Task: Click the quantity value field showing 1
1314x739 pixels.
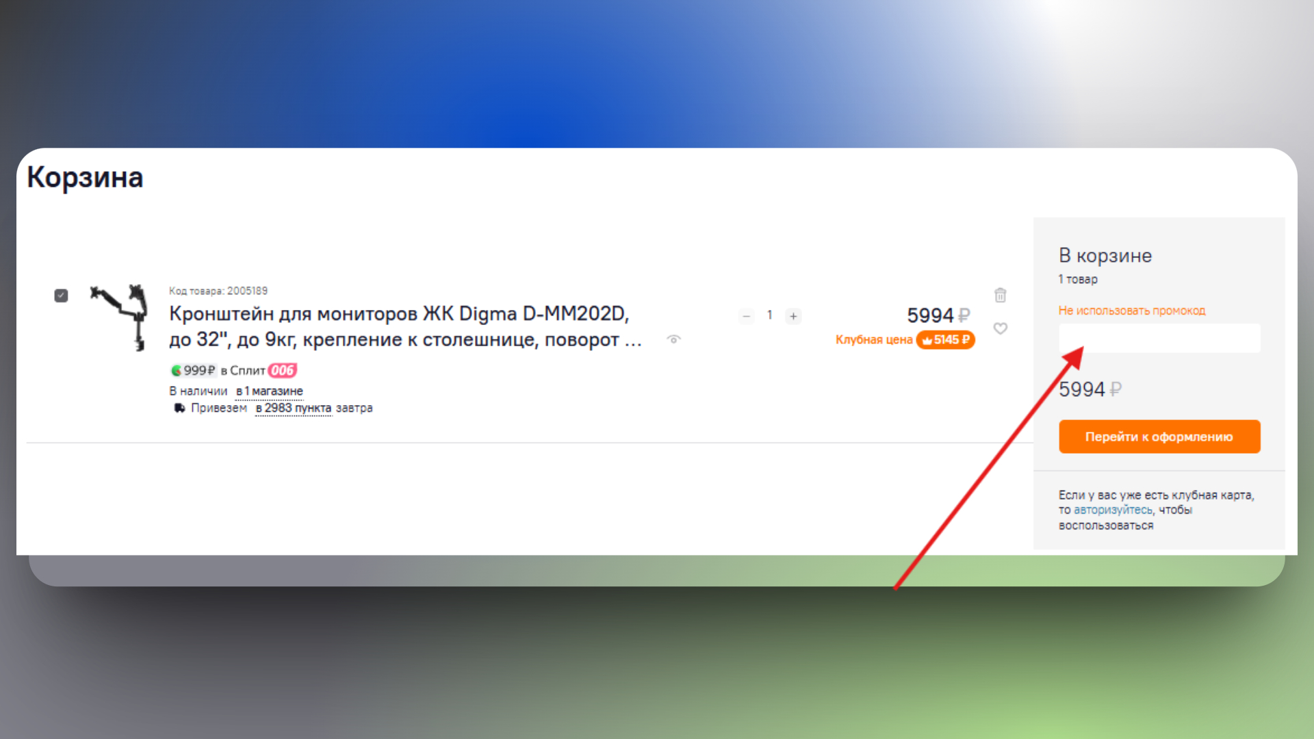Action: pyautogui.click(x=770, y=315)
